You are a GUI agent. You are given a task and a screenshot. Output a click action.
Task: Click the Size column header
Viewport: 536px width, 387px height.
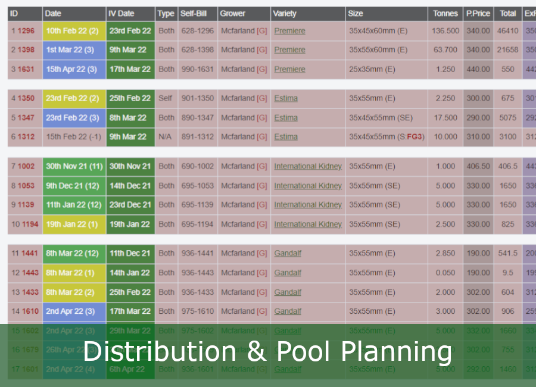[357, 14]
